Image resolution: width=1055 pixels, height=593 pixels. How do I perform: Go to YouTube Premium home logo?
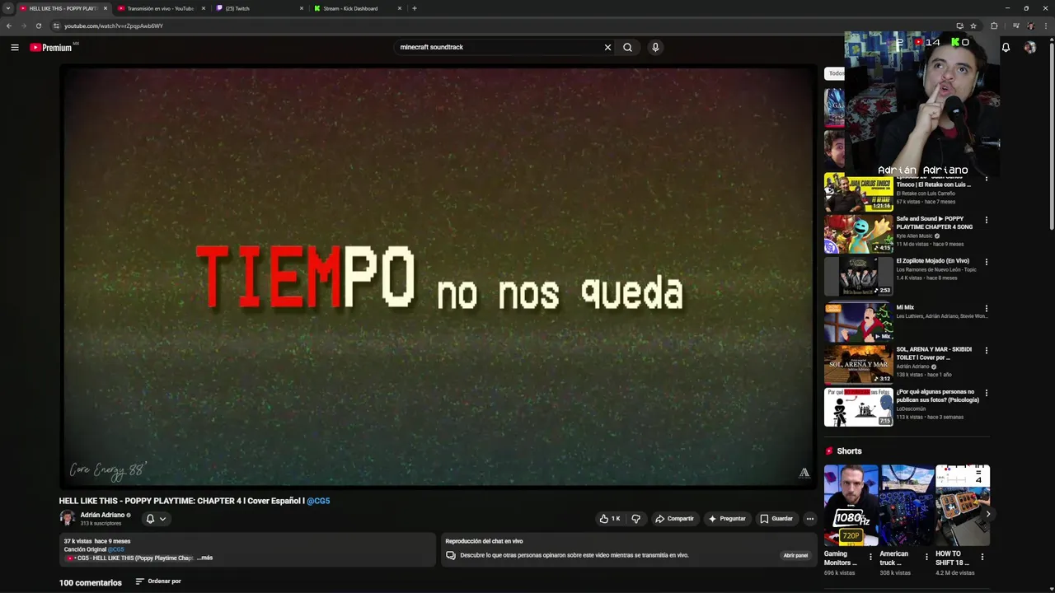tap(51, 48)
